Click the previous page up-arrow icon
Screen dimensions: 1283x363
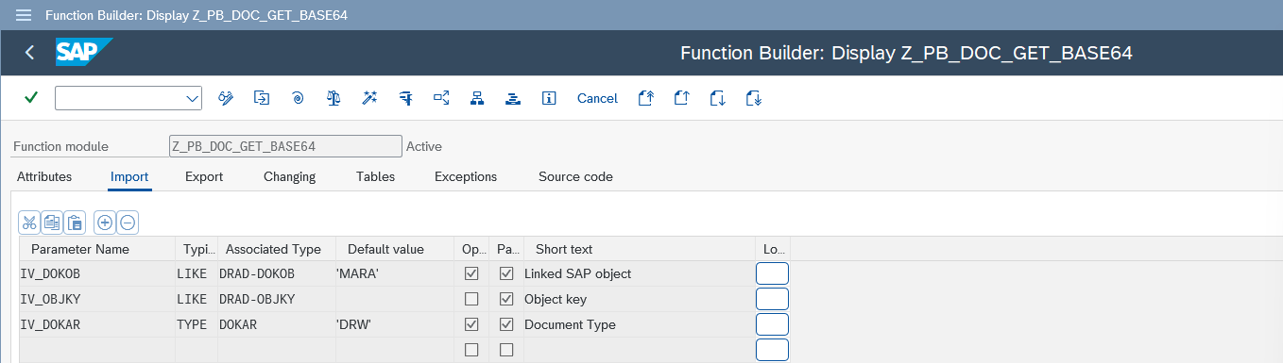pyautogui.click(x=682, y=98)
